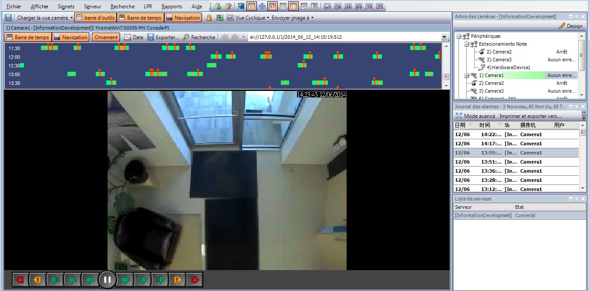Open the Rapports menu
This screenshot has height=291, width=590.
(x=172, y=7)
